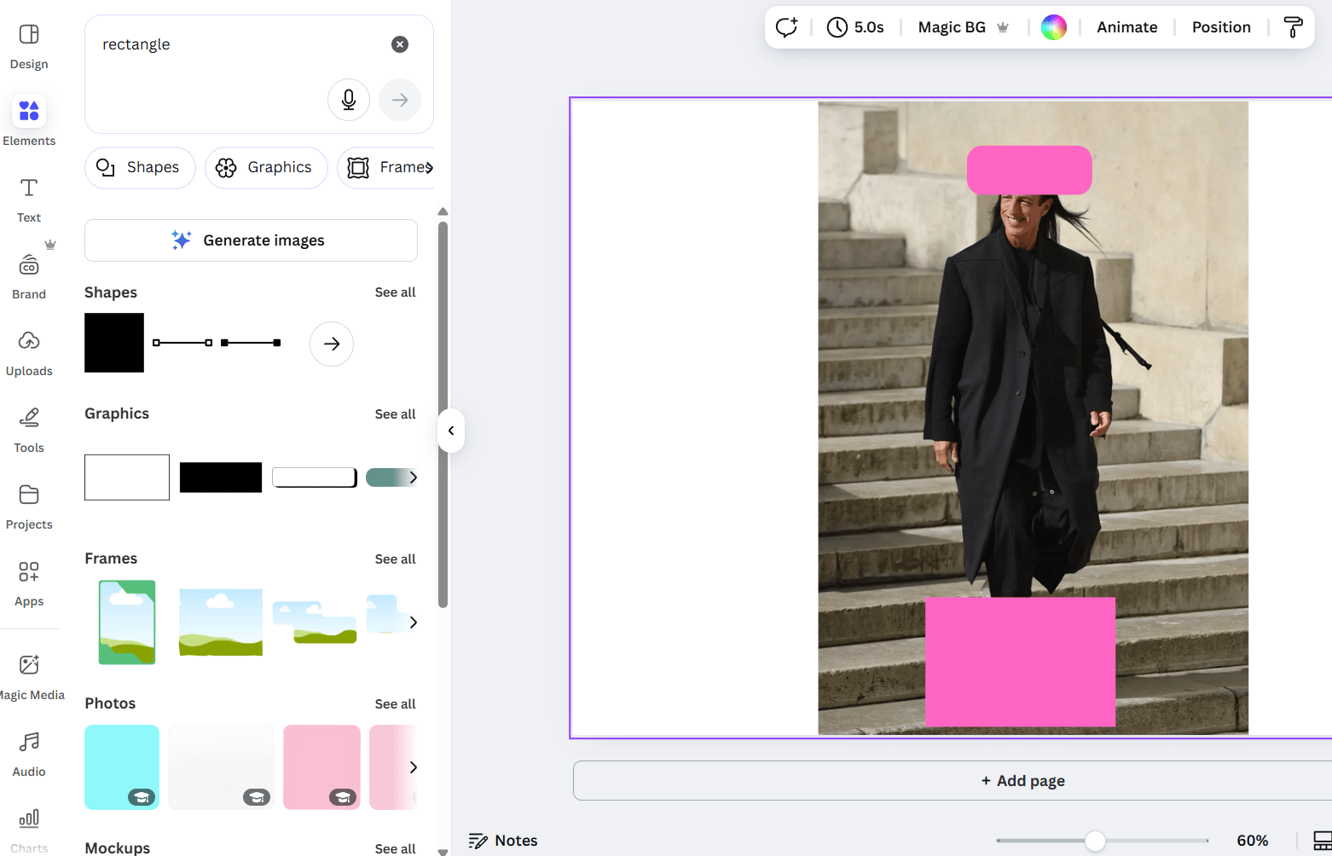This screenshot has height=856, width=1332.
Task: Open the Design panel
Action: [x=29, y=46]
